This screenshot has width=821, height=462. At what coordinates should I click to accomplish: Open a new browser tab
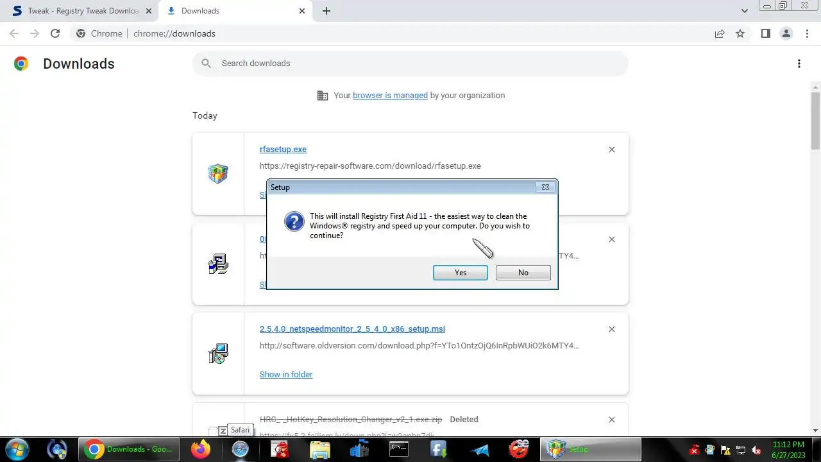coord(326,11)
